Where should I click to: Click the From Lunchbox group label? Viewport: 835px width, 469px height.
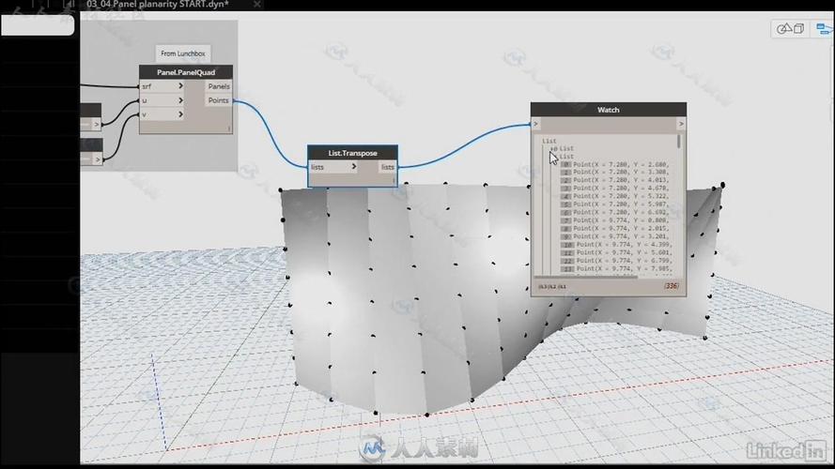coord(182,53)
